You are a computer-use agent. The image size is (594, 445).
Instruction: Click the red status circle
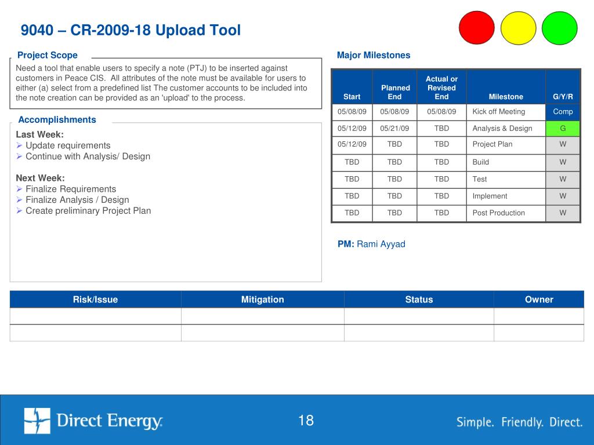[477, 28]
